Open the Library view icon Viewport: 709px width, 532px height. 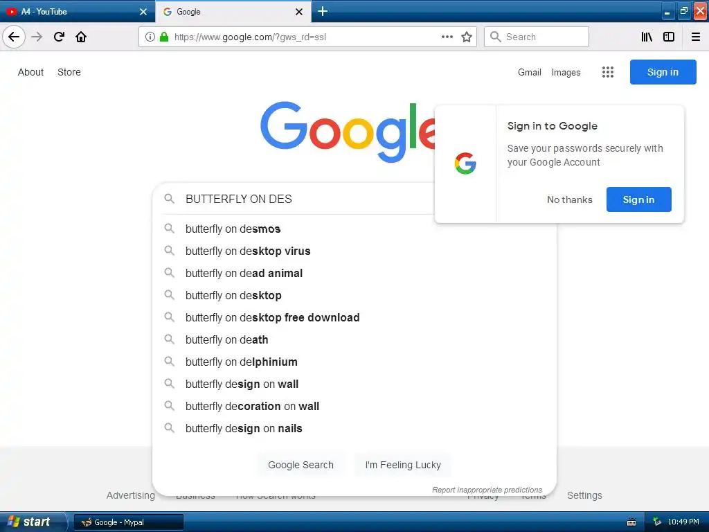(x=647, y=37)
